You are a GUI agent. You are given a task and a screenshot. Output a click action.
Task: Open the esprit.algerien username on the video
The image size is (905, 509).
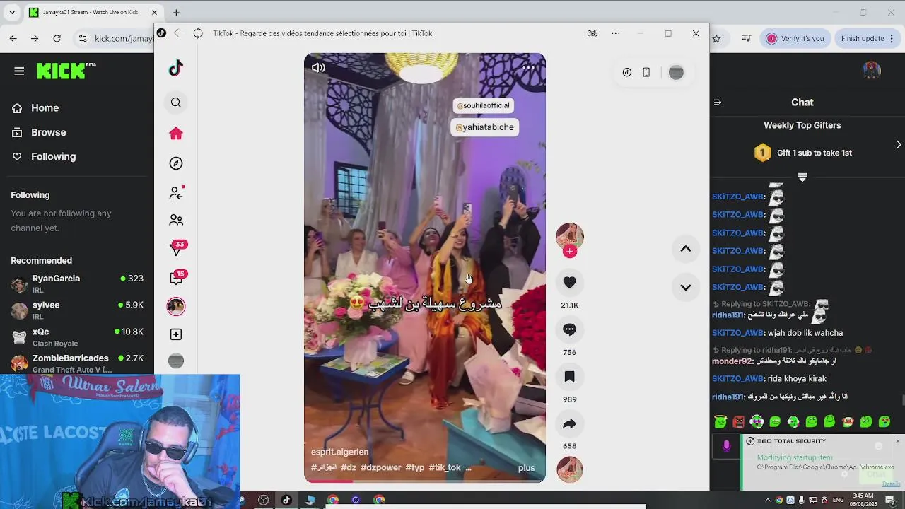[x=339, y=452]
